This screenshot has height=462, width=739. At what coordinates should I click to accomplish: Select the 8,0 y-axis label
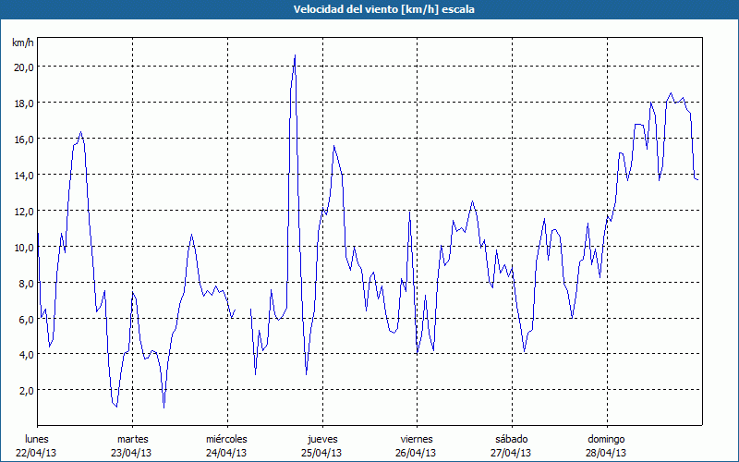click(x=25, y=283)
